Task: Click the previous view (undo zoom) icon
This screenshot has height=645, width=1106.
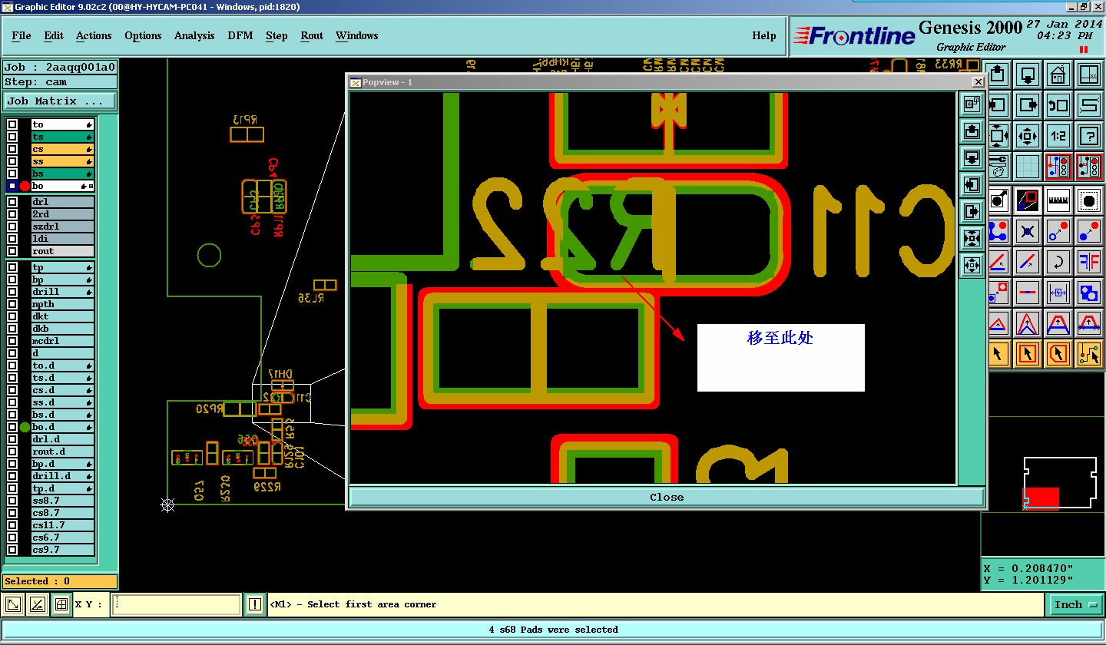Action: 1058,105
